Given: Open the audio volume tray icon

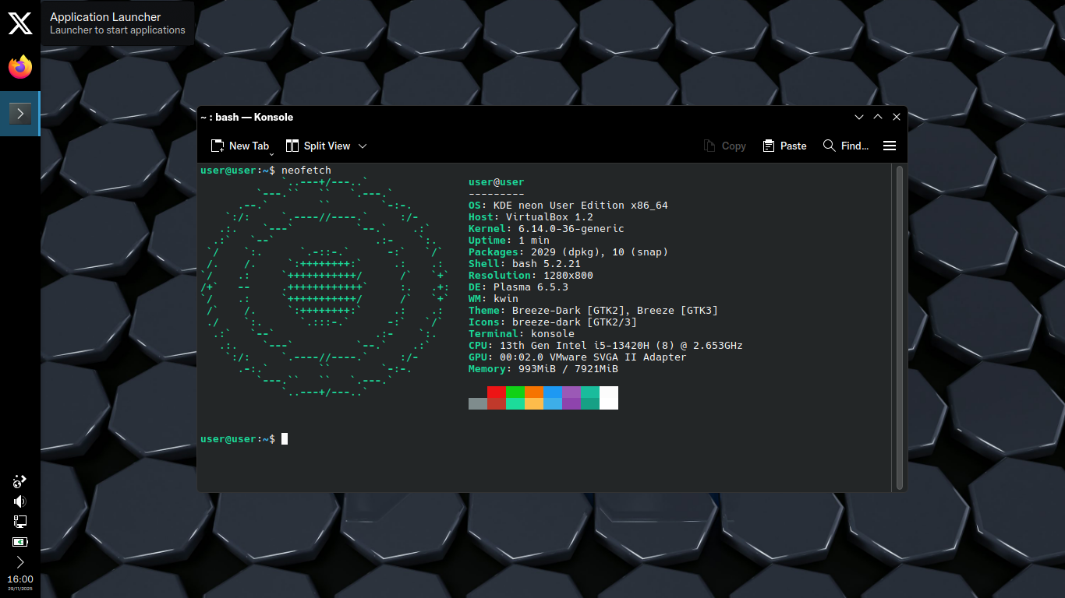Looking at the screenshot, I should tap(20, 501).
